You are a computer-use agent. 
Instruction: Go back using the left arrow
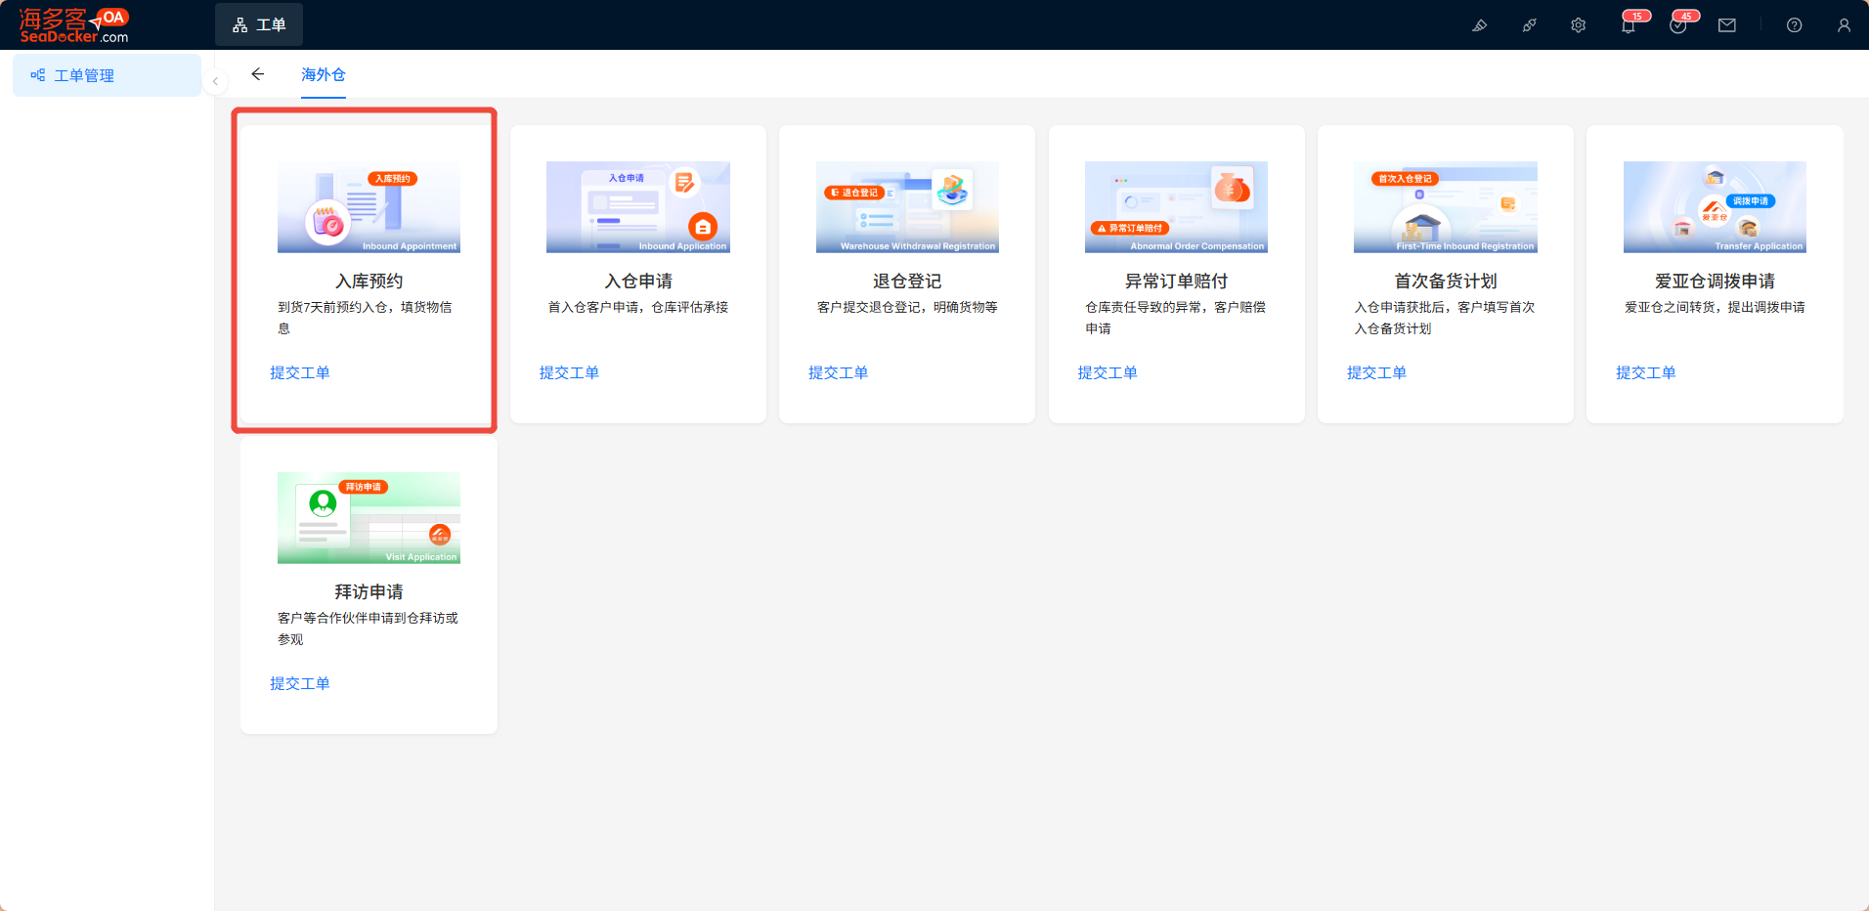[x=258, y=74]
